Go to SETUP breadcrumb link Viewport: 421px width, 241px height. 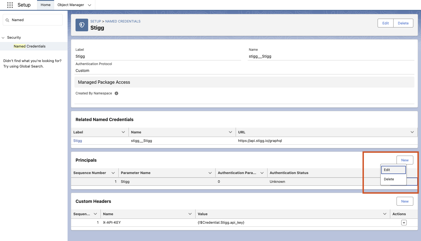pyautogui.click(x=96, y=21)
